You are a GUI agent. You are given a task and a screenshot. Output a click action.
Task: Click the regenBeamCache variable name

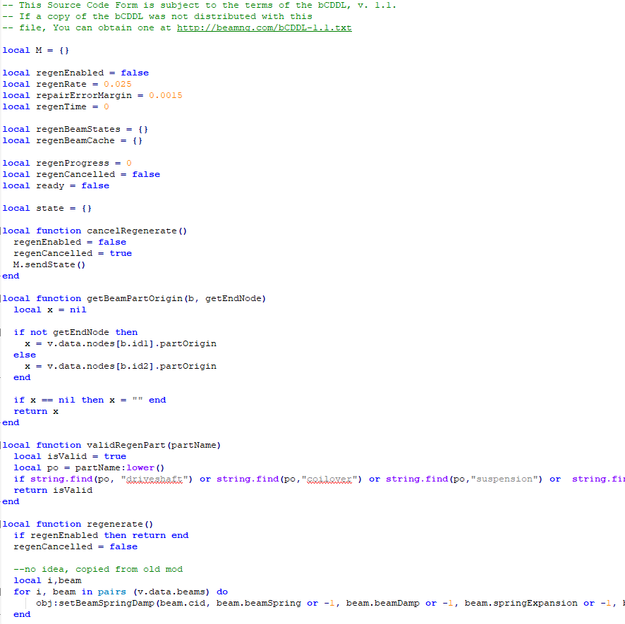75,140
